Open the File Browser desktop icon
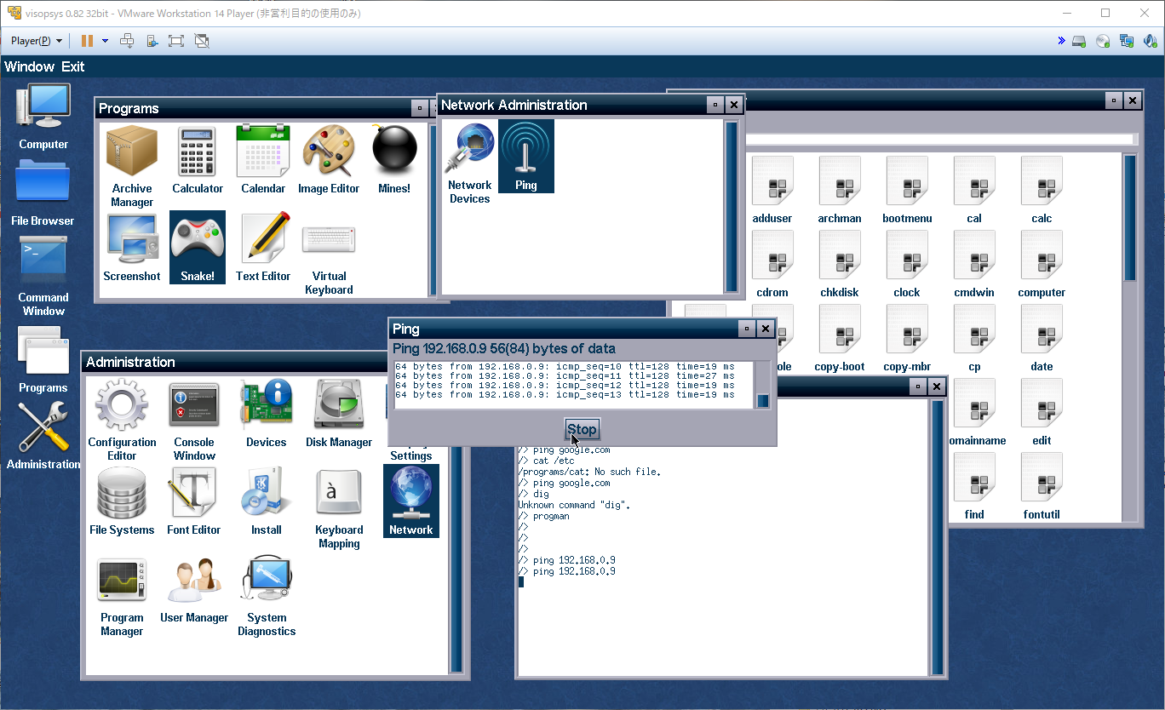 [43, 193]
